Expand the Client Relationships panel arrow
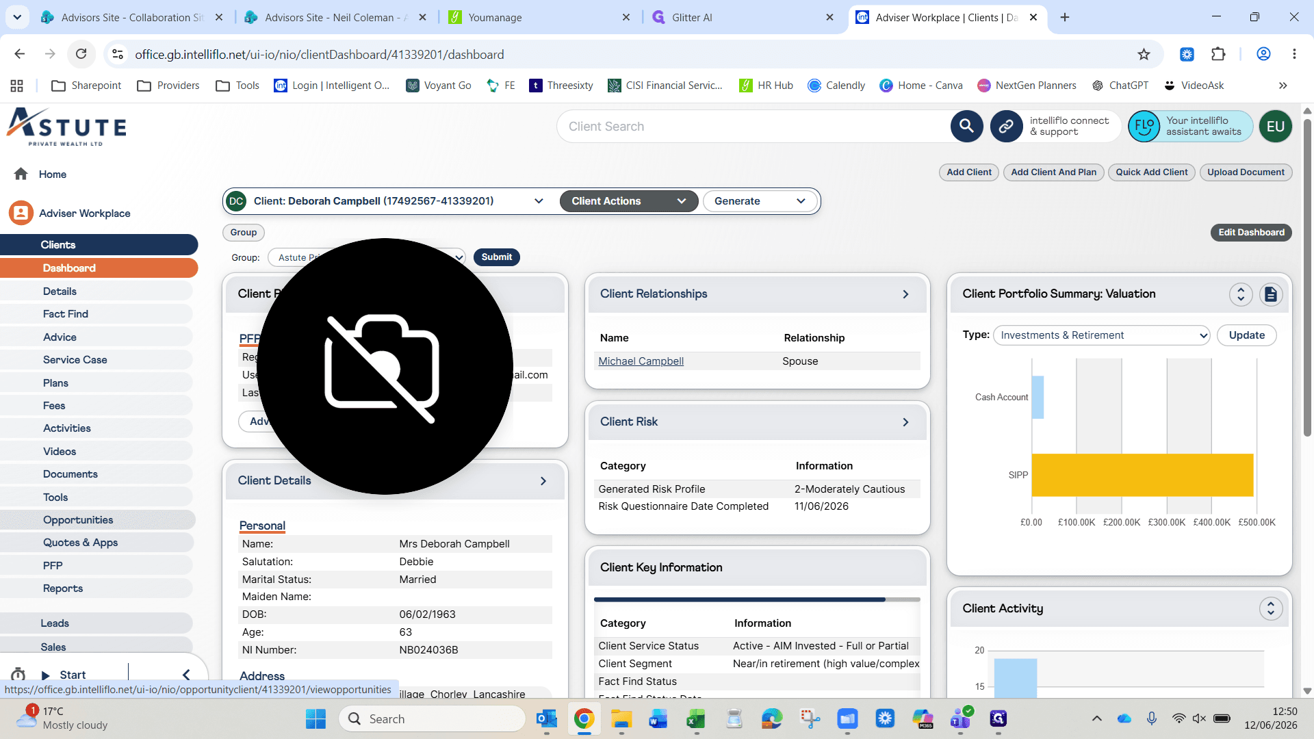This screenshot has width=1314, height=739. (905, 294)
